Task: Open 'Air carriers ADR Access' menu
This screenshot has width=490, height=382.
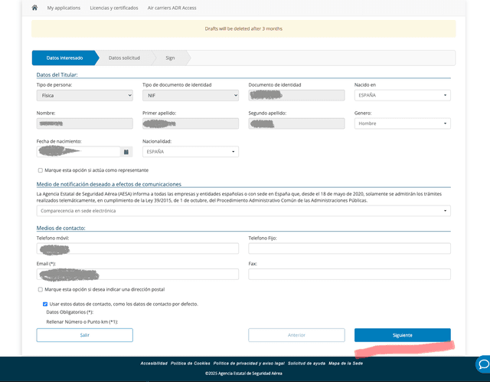Action: (171, 8)
